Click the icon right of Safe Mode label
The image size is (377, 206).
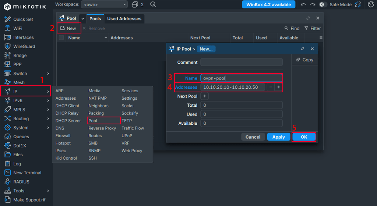358,4
